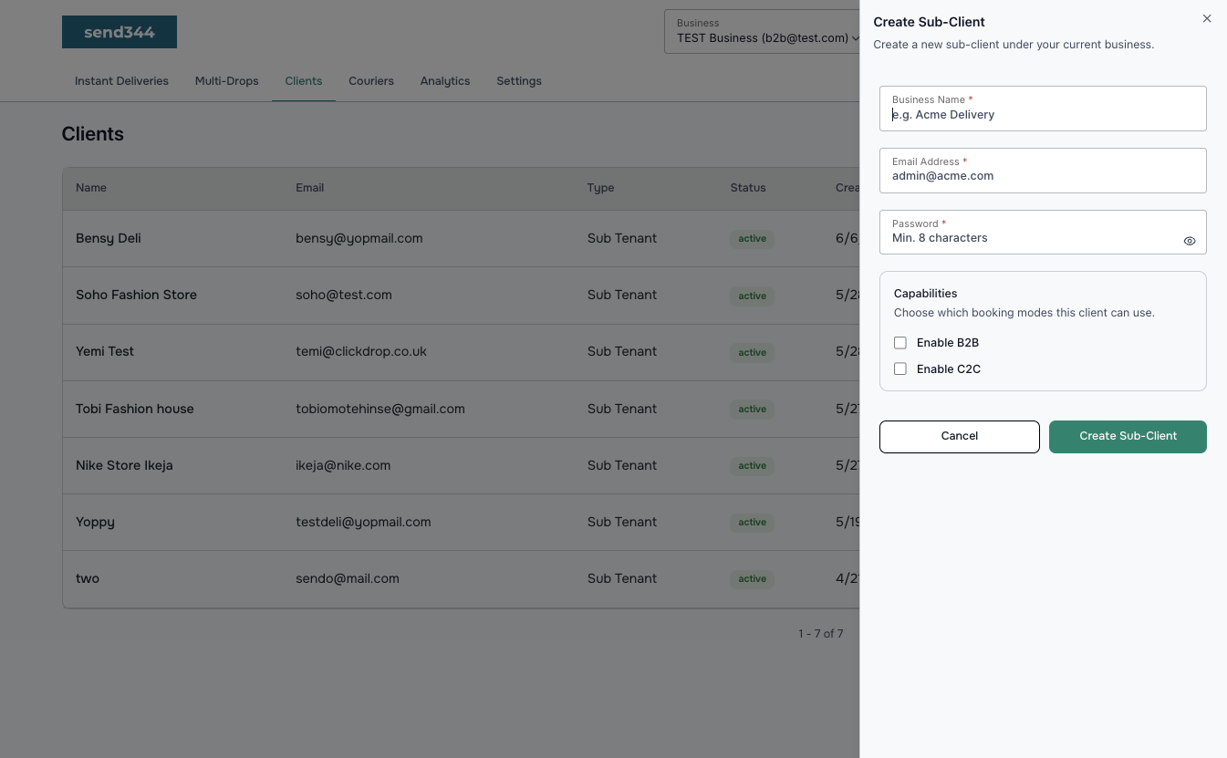Click the Enable C2C label text
This screenshot has width=1227, height=758.
point(949,369)
